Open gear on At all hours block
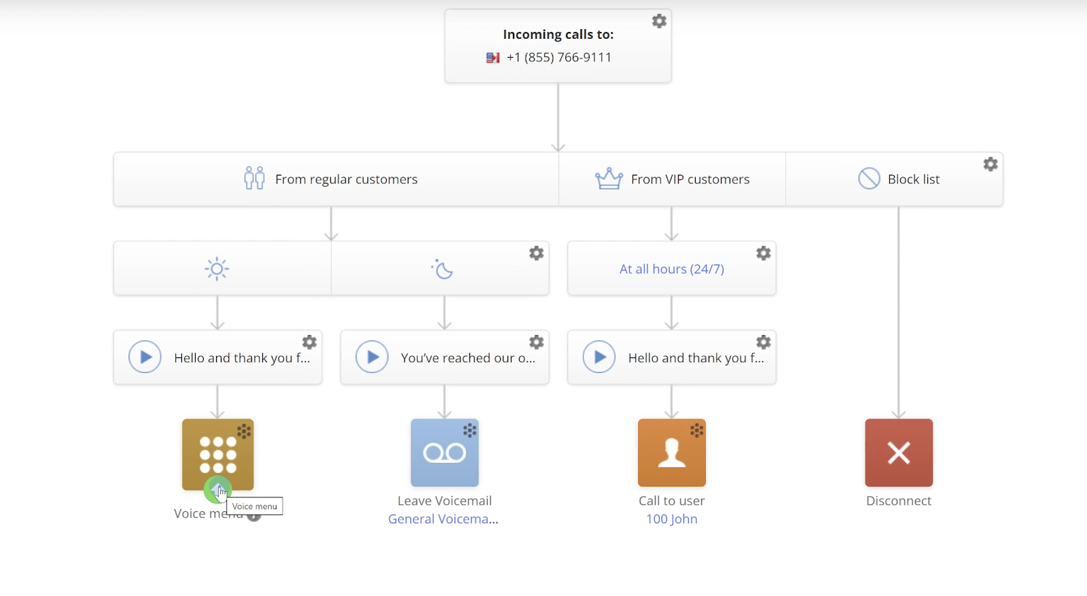 [x=764, y=253]
